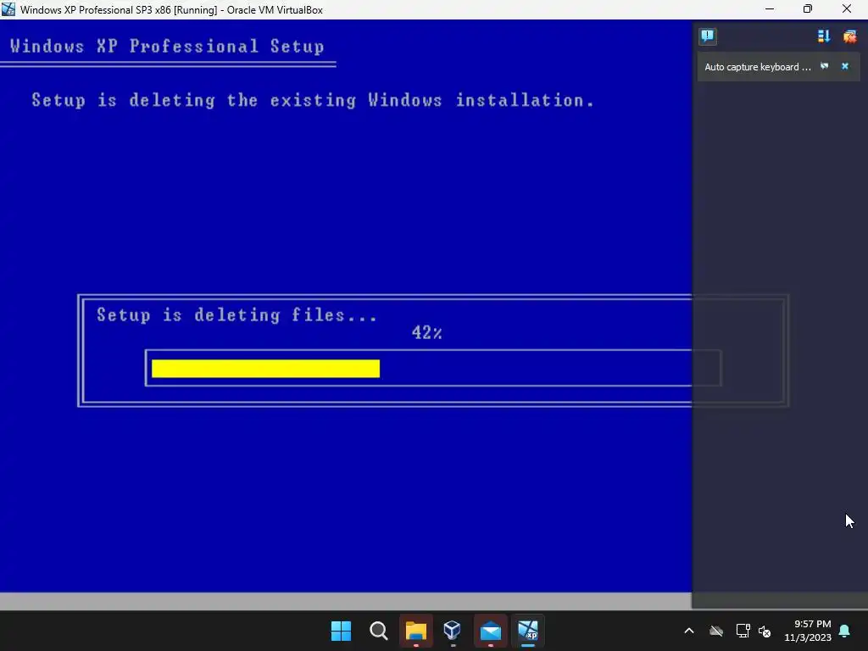Dismiss the Auto capture keyboard notification
This screenshot has height=651, width=868.
point(845,66)
